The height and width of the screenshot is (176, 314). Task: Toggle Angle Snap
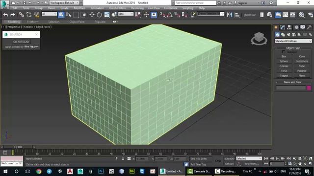point(170,15)
